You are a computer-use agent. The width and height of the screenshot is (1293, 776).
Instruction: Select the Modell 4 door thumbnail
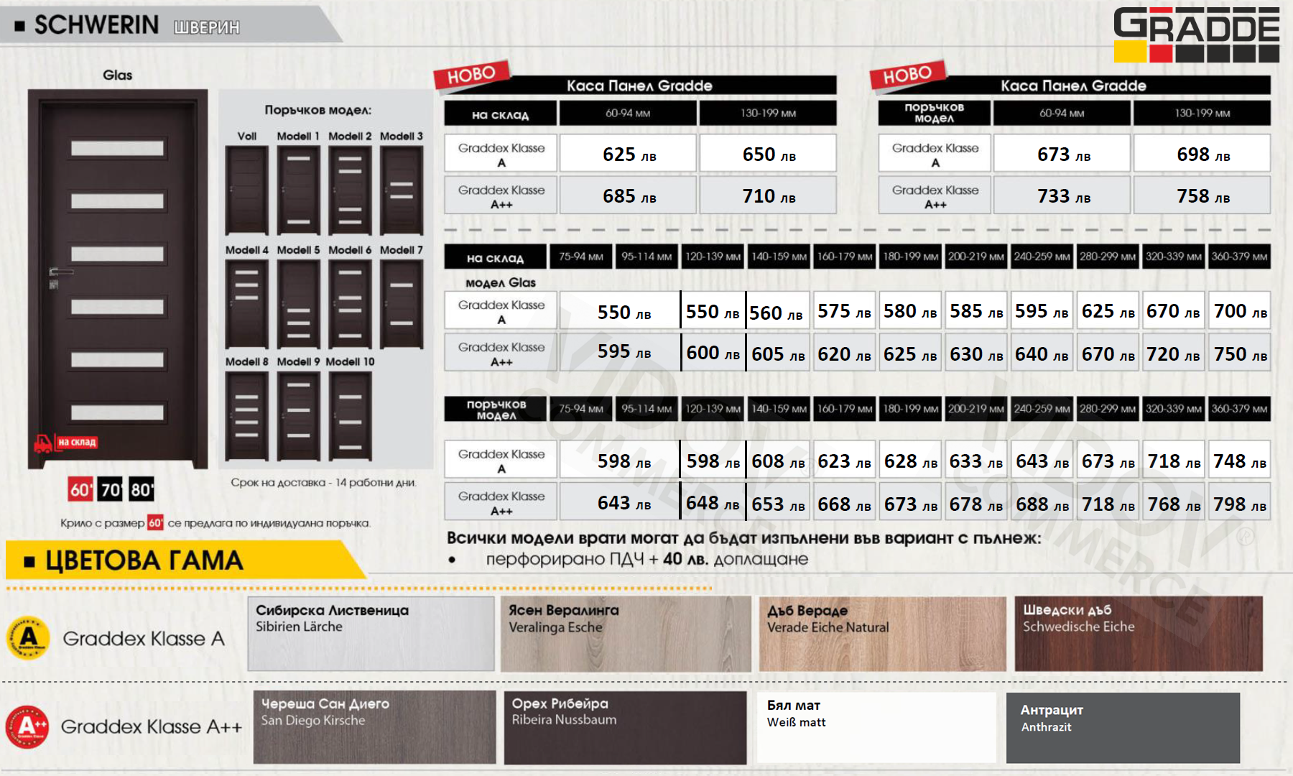246,304
